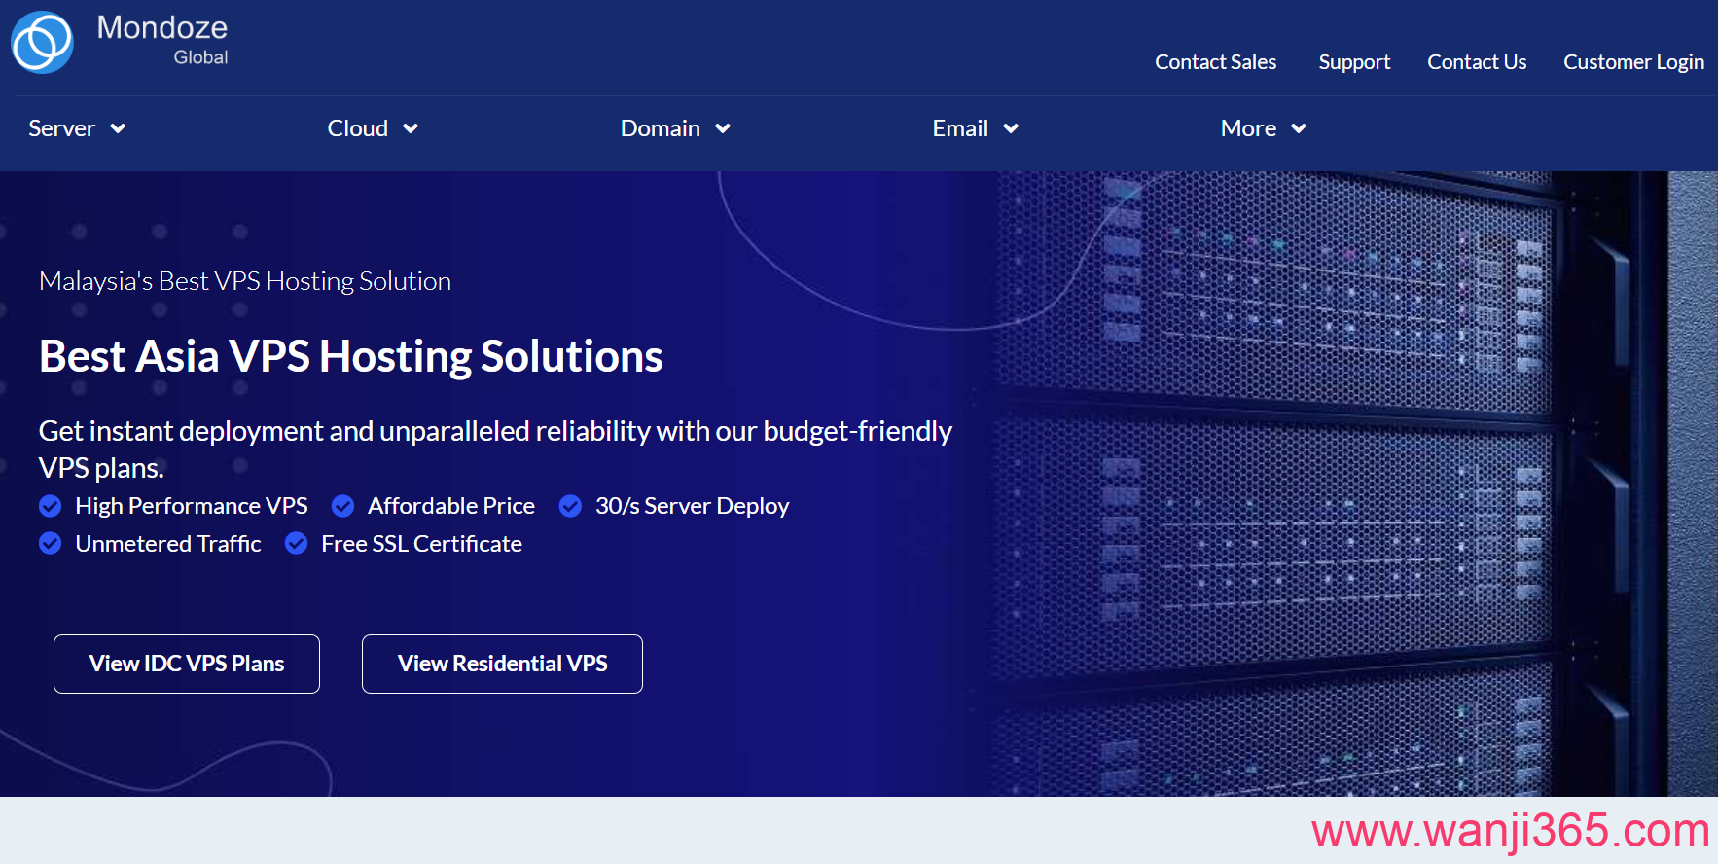Open the More menu
Screen dimensions: 1718x864
tap(1263, 128)
